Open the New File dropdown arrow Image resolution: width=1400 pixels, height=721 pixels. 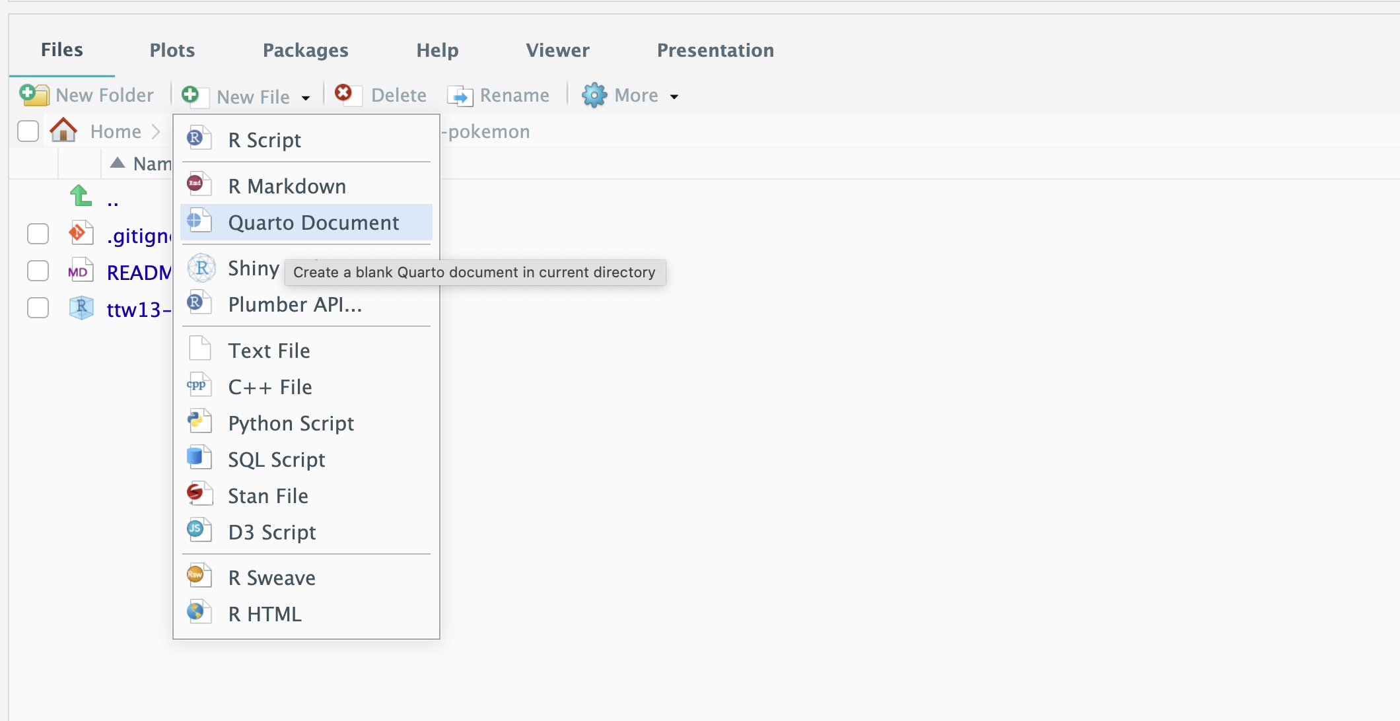305,98
